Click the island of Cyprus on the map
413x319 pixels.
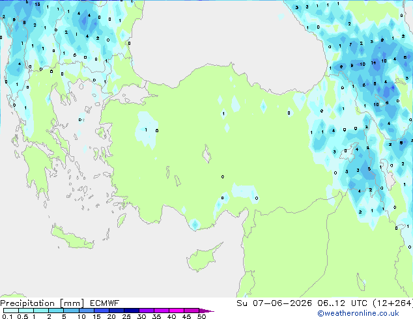coord(203,258)
